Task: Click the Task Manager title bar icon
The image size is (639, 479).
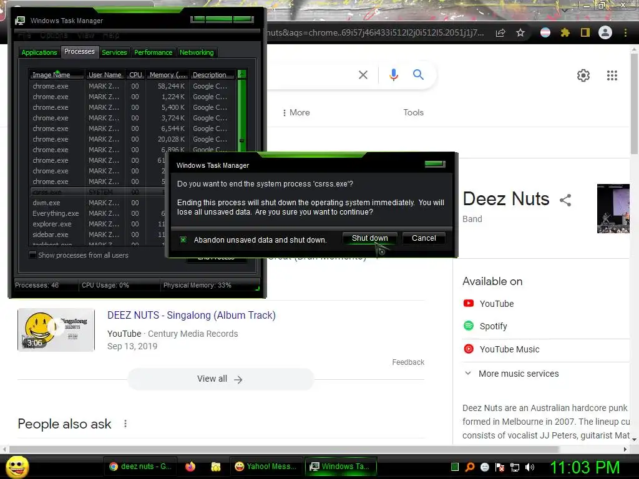Action: [x=19, y=21]
